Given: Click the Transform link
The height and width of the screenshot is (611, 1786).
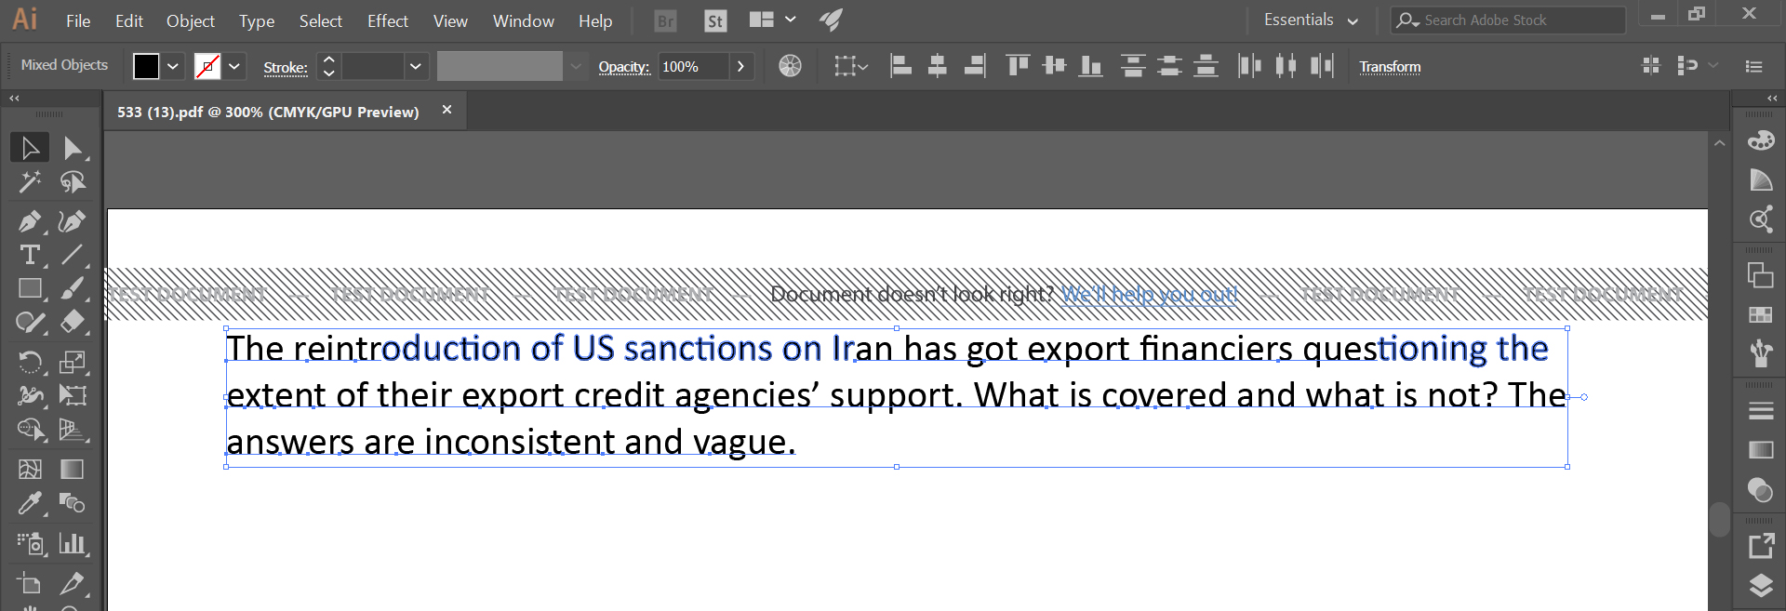Looking at the screenshot, I should pyautogui.click(x=1390, y=67).
